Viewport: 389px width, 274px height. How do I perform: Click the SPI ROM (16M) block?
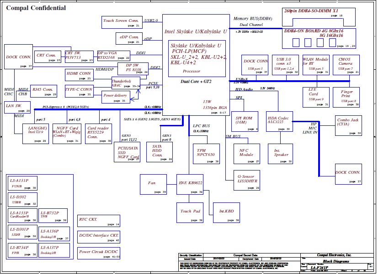(x=245, y=122)
